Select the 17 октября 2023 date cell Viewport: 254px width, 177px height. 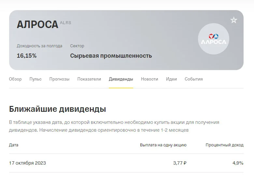pos(27,163)
